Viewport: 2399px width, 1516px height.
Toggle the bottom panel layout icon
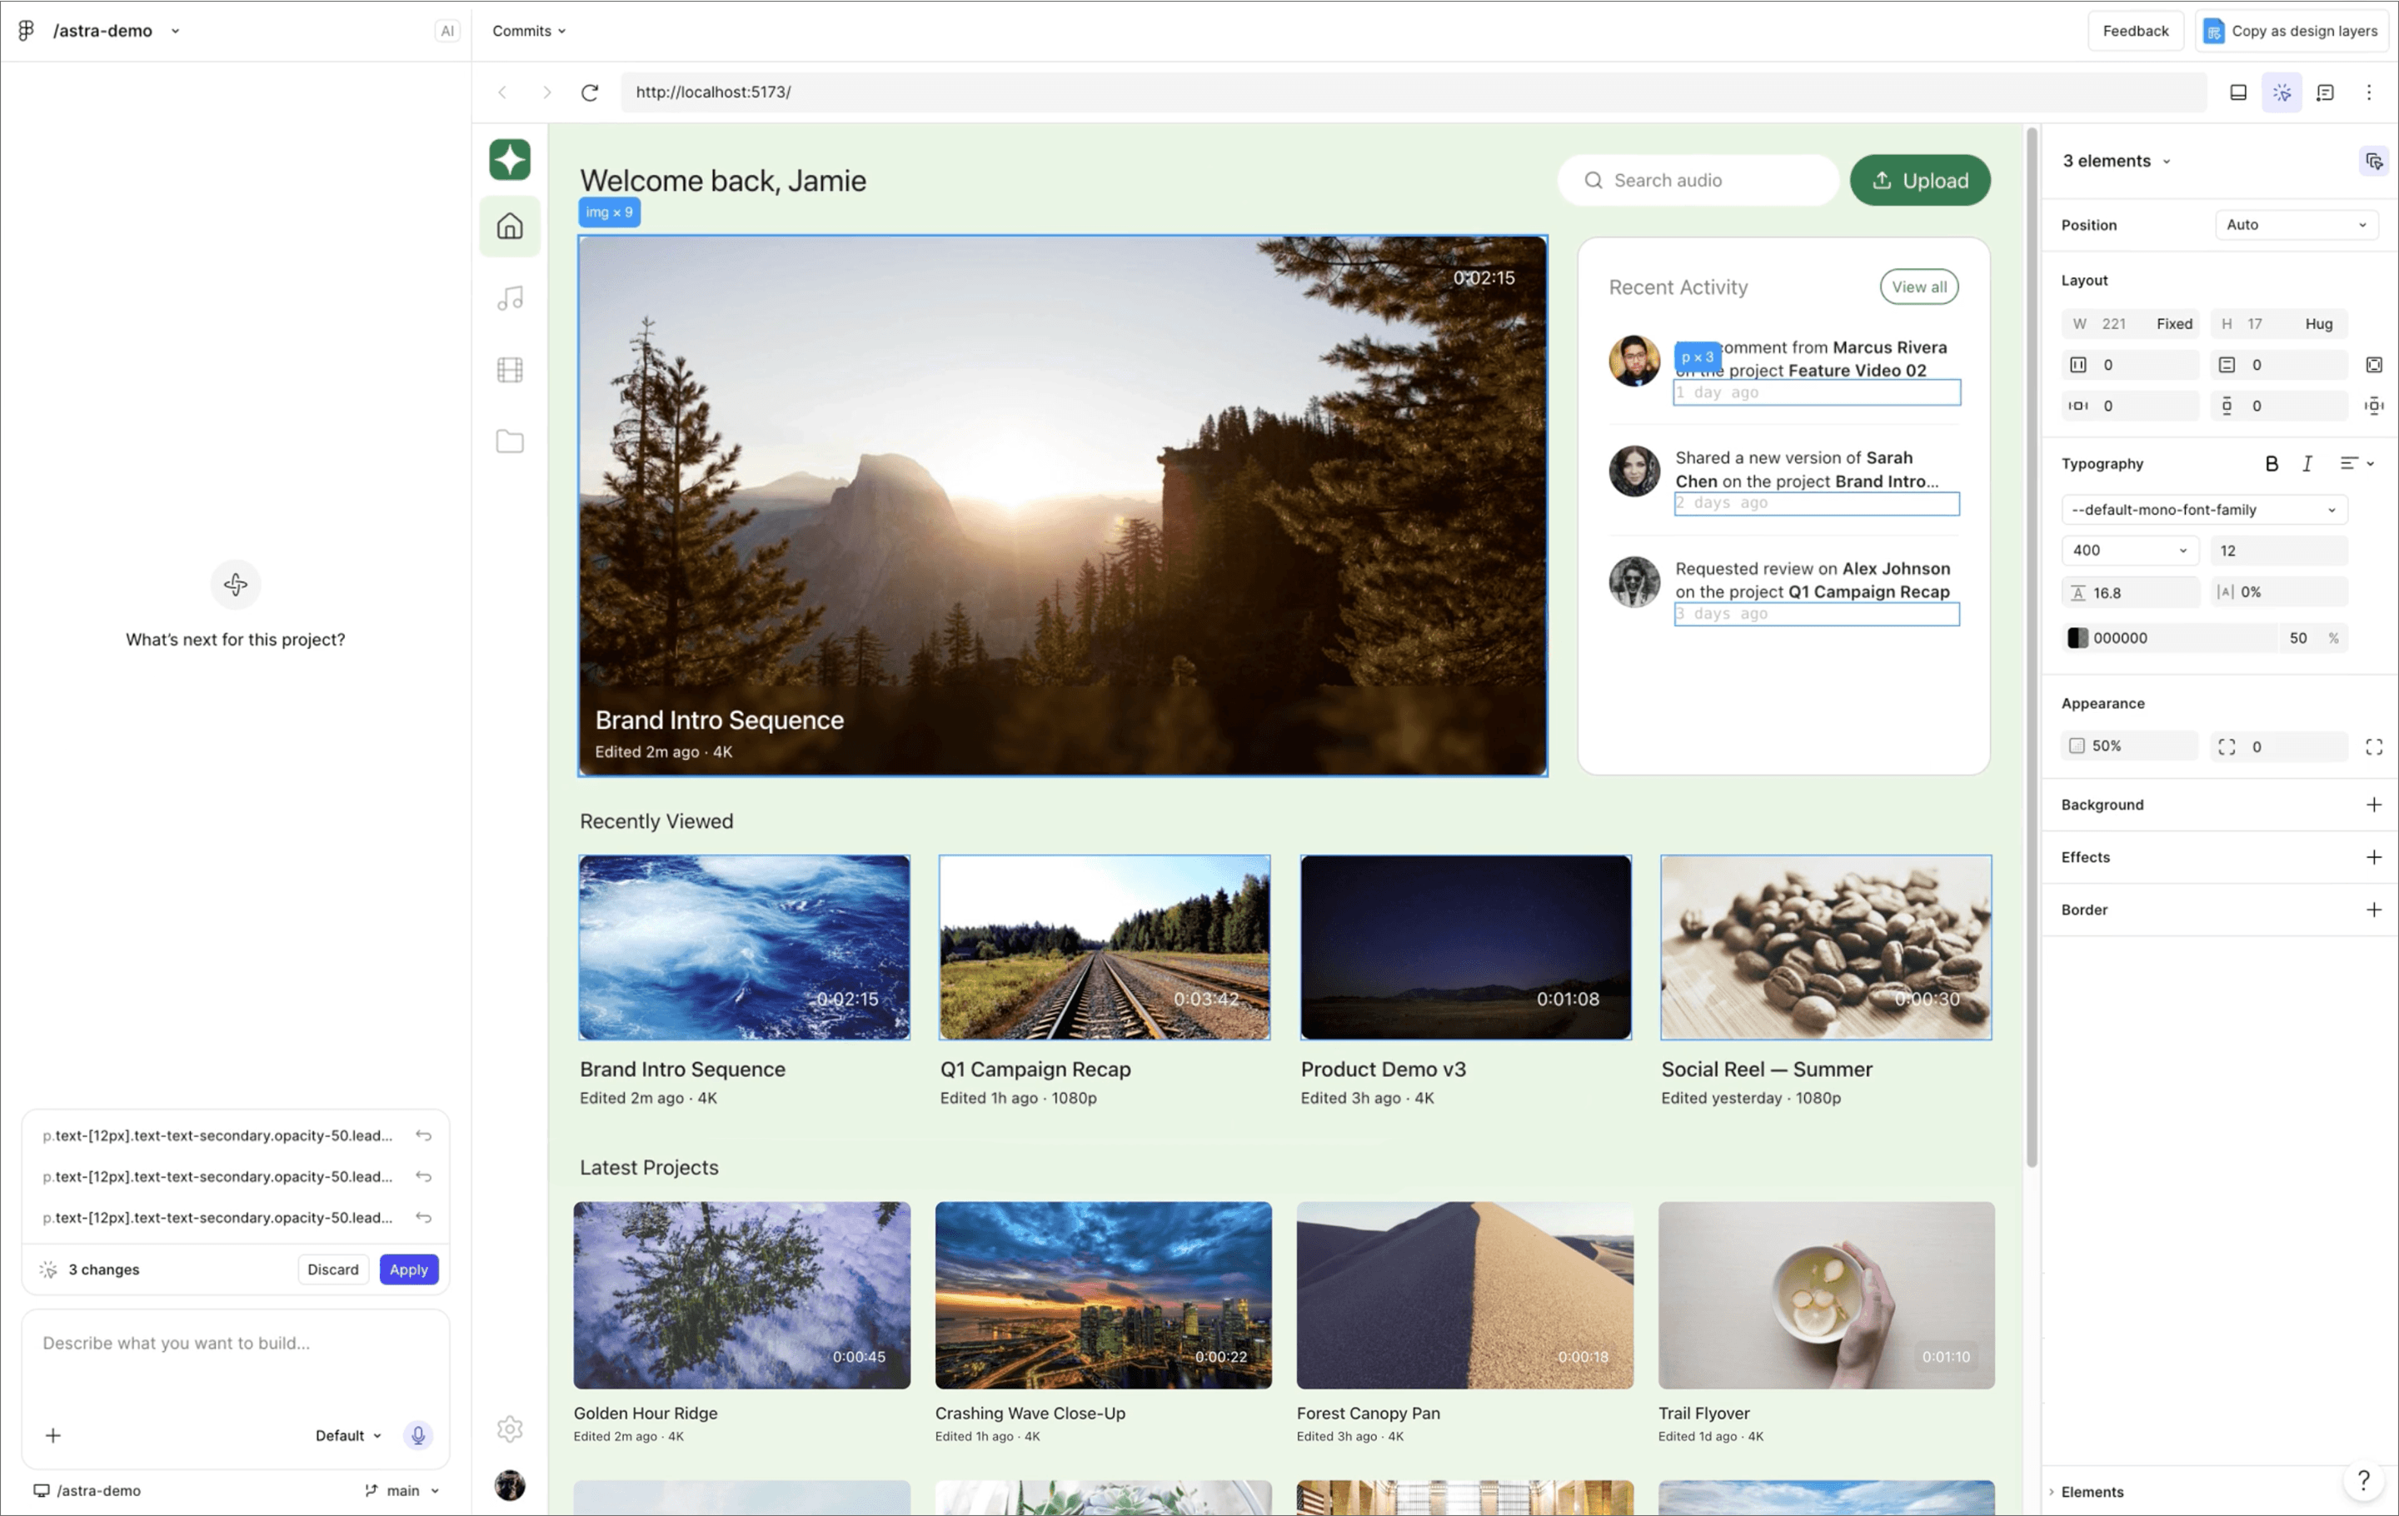(2237, 92)
